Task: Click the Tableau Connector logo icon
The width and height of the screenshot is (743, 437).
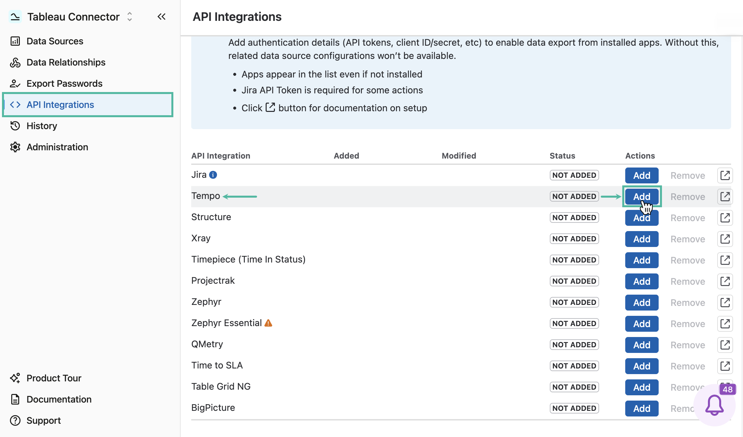Action: 15,17
